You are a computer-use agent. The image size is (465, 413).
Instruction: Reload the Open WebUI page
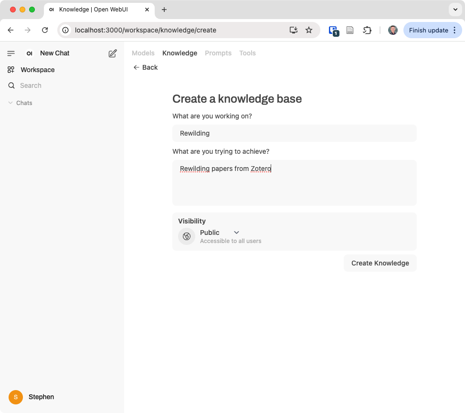point(45,30)
